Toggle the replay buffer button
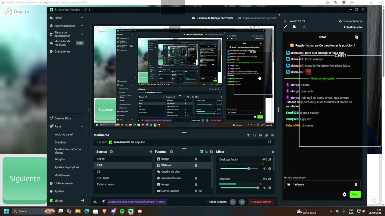385x216 pixels. [242, 202]
